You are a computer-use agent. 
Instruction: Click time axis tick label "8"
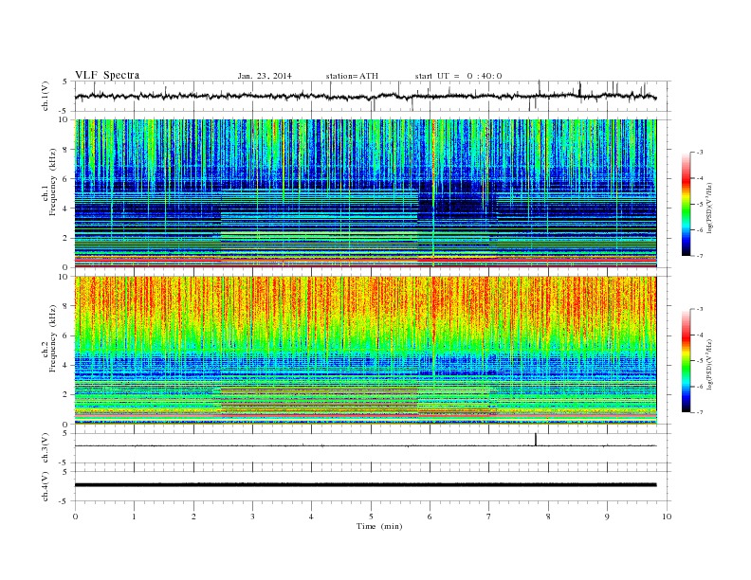[x=548, y=517]
